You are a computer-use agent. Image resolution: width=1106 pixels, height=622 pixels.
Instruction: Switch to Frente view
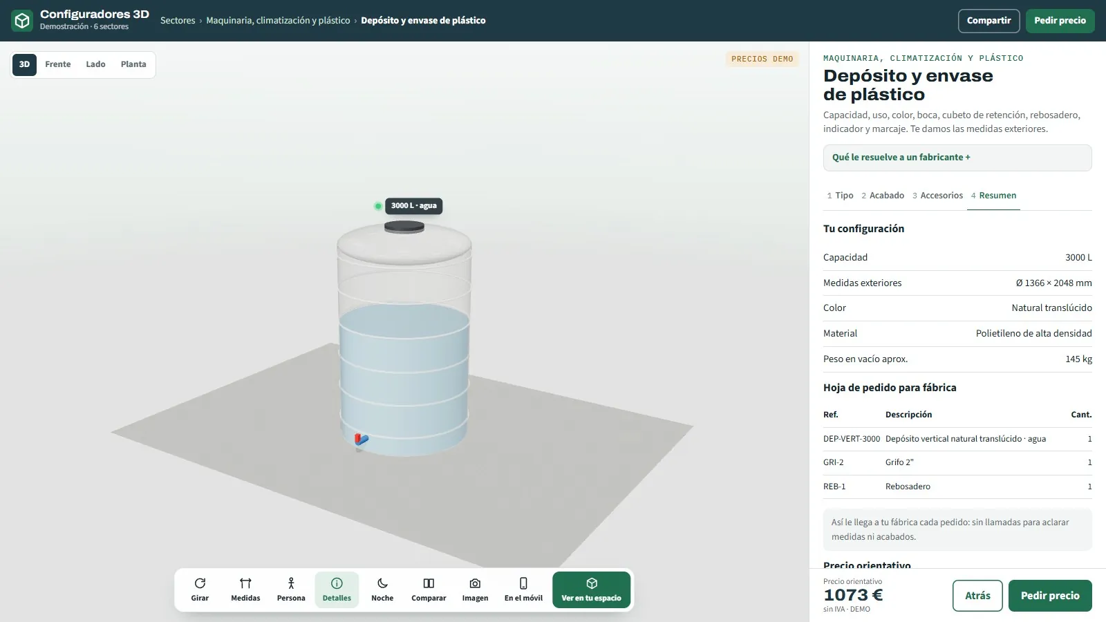pyautogui.click(x=58, y=64)
